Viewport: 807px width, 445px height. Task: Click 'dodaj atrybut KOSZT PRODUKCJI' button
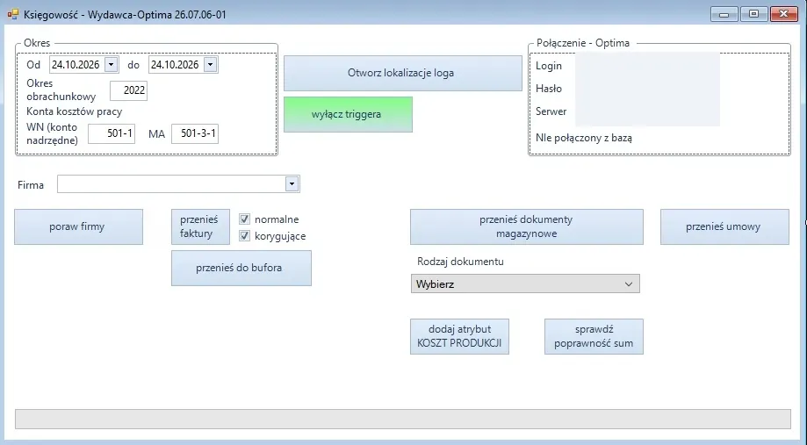[x=459, y=336]
